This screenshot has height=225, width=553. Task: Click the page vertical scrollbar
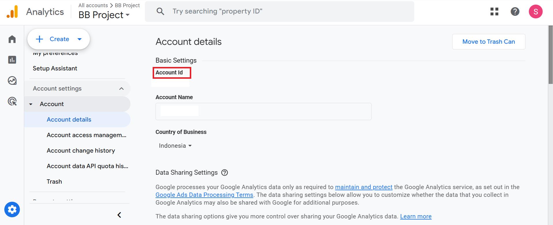coord(550,55)
